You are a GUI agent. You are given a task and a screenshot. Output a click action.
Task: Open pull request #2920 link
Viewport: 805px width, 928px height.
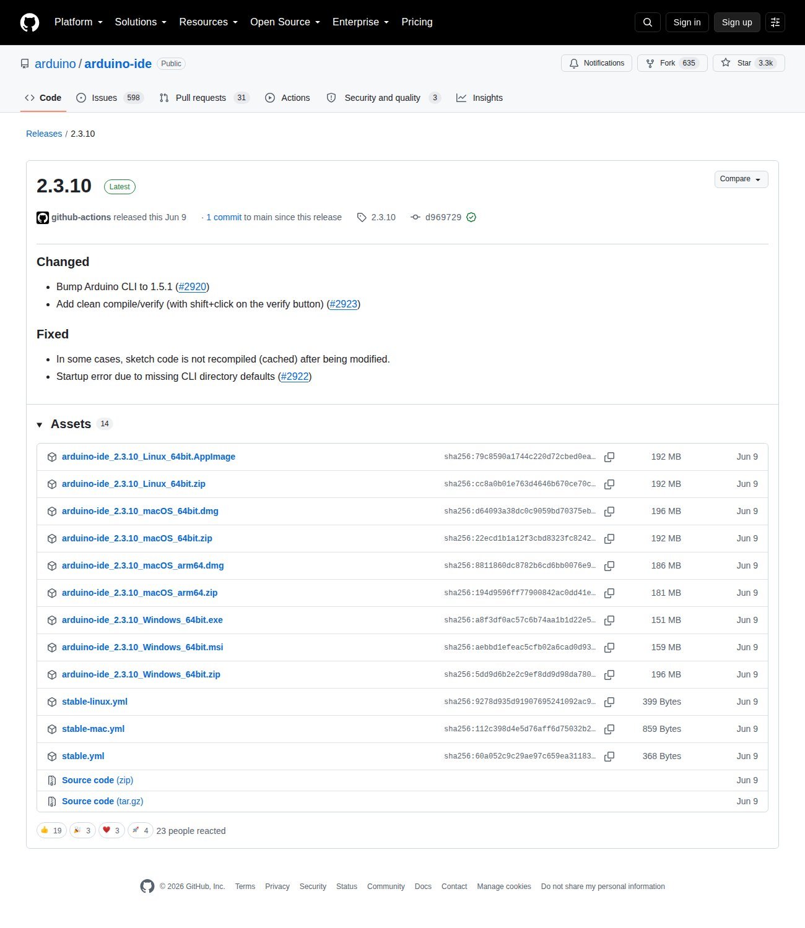[x=193, y=287]
